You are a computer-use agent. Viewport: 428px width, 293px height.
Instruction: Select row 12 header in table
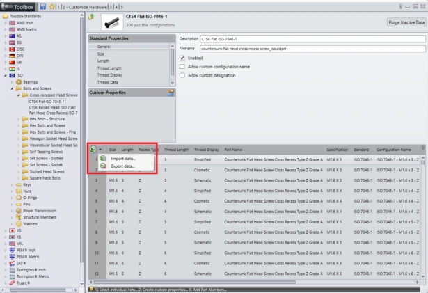point(97,274)
